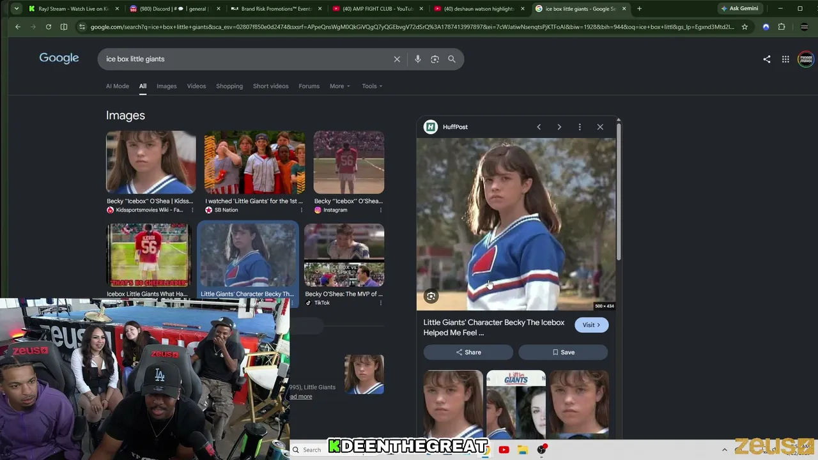818x460 pixels.
Task: Open Little Giants' Character Becky title link
Action: point(494,328)
